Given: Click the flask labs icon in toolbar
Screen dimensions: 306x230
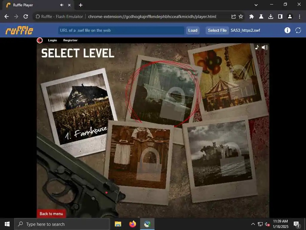Looking at the screenshot, I should (x=261, y=17).
